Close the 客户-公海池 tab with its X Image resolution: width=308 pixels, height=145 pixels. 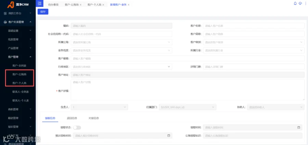[80, 5]
